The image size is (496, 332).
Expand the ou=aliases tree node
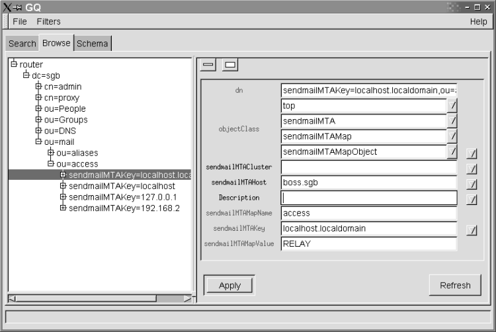tap(50, 153)
